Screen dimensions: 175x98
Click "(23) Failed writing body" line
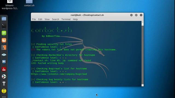(47, 63)
